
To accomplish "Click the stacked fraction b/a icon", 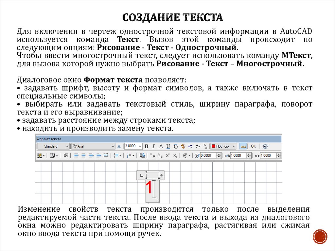I will pos(205,146).
